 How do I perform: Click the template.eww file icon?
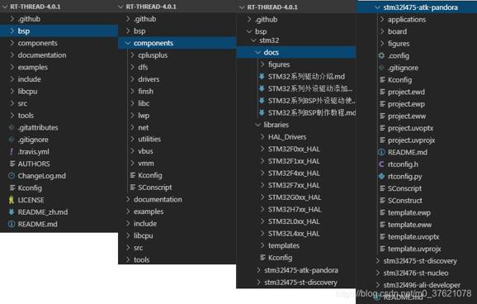click(x=382, y=225)
